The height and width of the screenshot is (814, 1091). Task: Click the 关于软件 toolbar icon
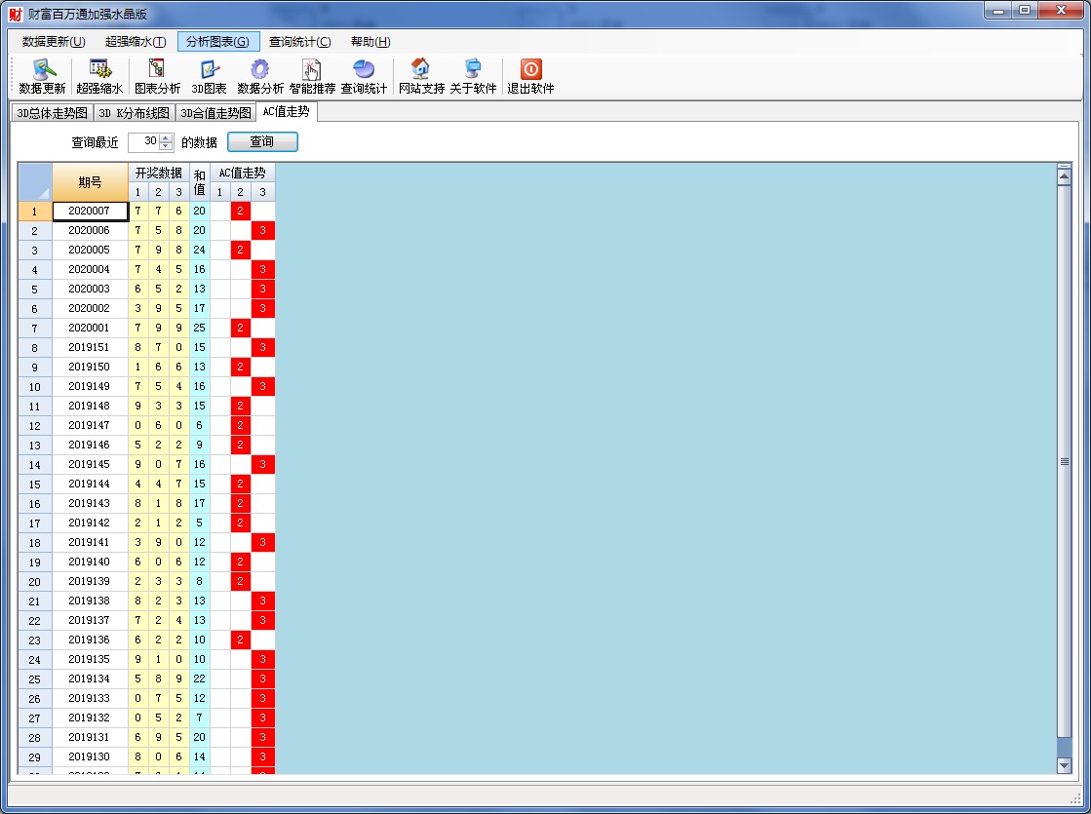click(x=473, y=69)
